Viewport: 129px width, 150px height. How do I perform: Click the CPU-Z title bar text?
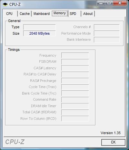tap(15, 5)
